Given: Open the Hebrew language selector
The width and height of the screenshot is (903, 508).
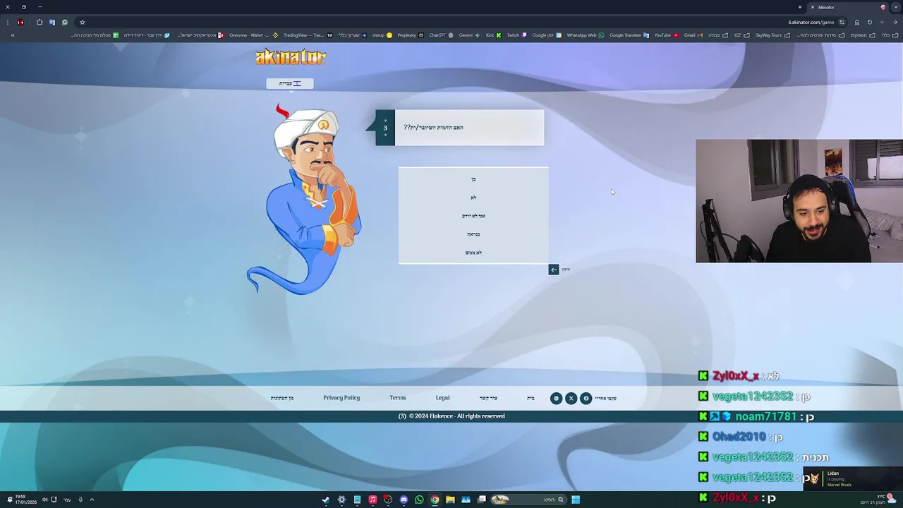Looking at the screenshot, I should [289, 83].
